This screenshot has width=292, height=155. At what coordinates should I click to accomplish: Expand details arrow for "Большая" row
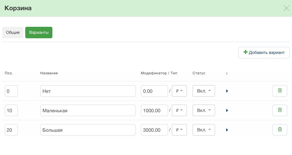227,130
